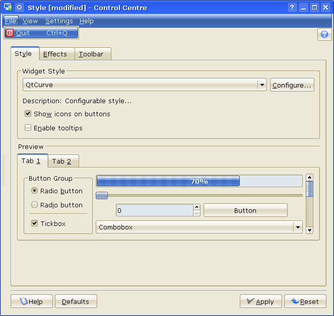The width and height of the screenshot is (334, 316).
Task: Decrease the spinbox value with the down arrow
Action: 196,213
